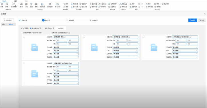Open 门铰 dropdown in bottom-left card
Screen dimensions: 207x108
[66, 77]
